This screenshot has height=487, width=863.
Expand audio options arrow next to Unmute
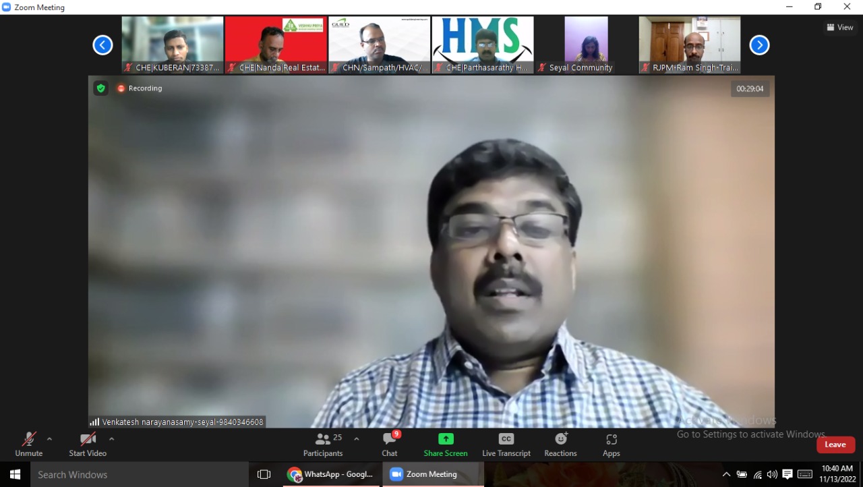point(49,439)
